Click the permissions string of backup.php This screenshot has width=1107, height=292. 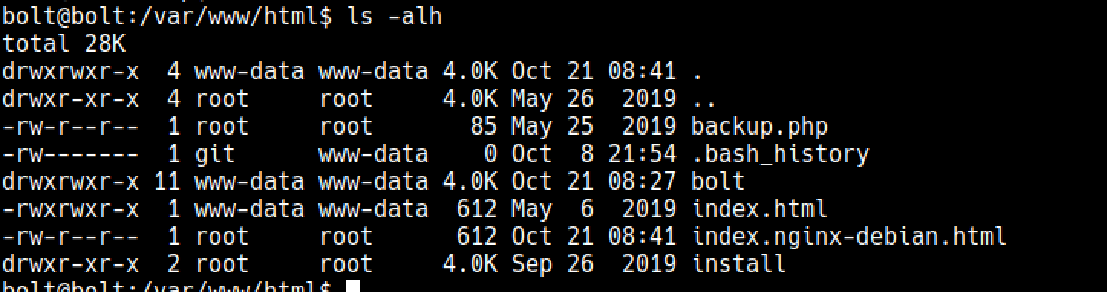point(71,127)
